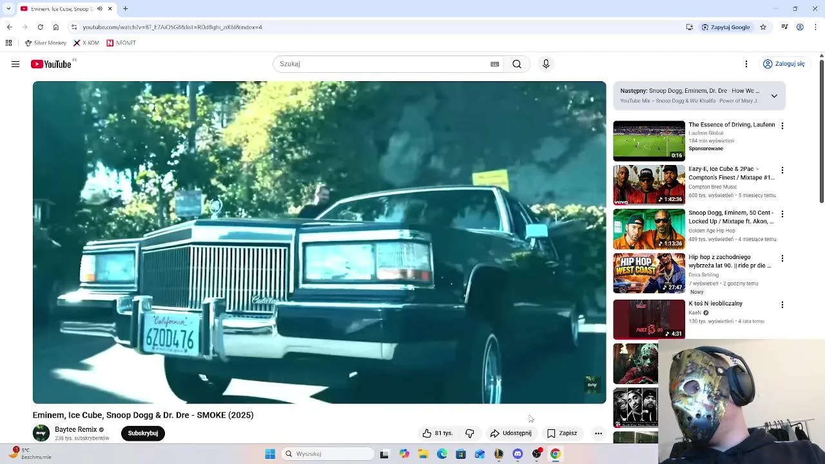This screenshot has width=825, height=464.
Task: Open File Explorer from the taskbar
Action: 423,454
